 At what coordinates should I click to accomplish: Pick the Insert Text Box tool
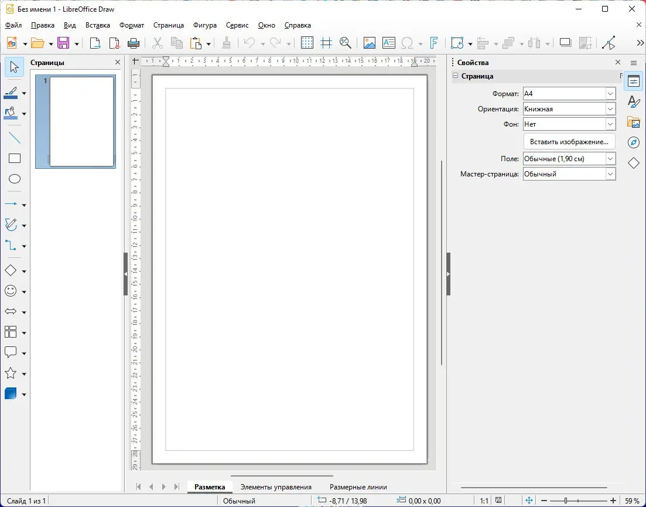[x=388, y=42]
